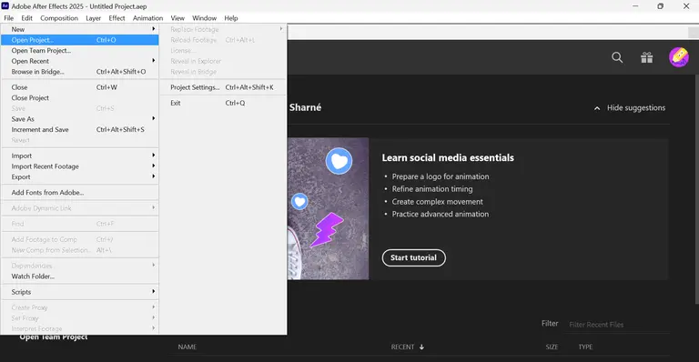Open the Composition menu
699x362 pixels.
59,18
